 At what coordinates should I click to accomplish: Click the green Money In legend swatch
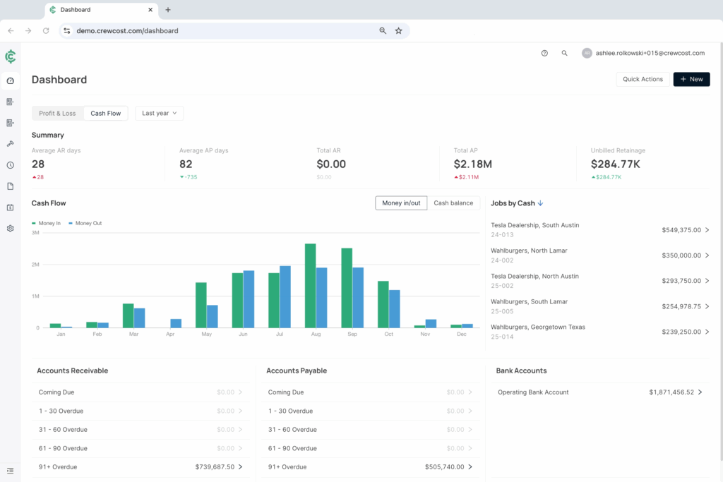click(34, 223)
